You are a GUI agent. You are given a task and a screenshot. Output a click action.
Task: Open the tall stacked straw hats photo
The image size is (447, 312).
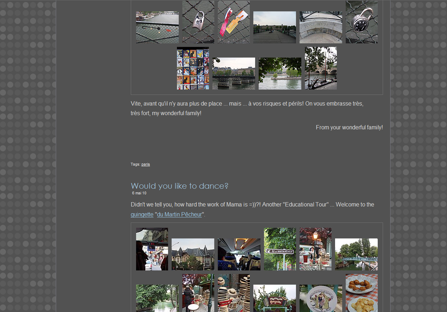click(x=233, y=293)
